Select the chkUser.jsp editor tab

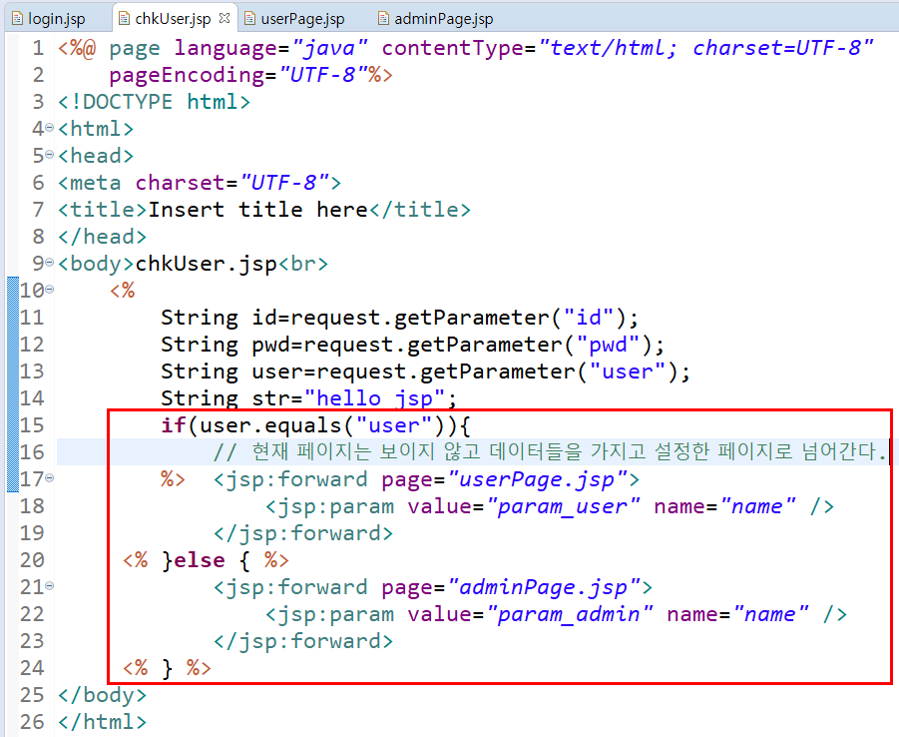[x=173, y=18]
